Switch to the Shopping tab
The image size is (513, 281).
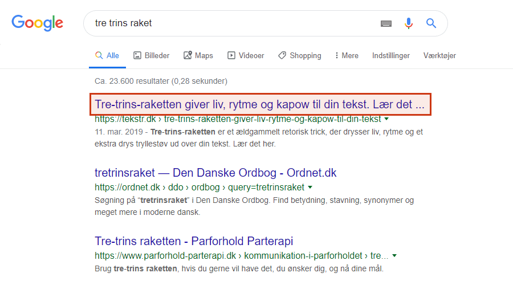[x=300, y=56]
